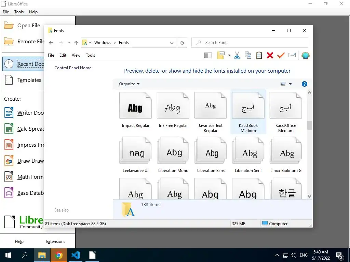Click the LibreOffice Extensions button
Screen dimensions: 350x262
pyautogui.click(x=56, y=241)
